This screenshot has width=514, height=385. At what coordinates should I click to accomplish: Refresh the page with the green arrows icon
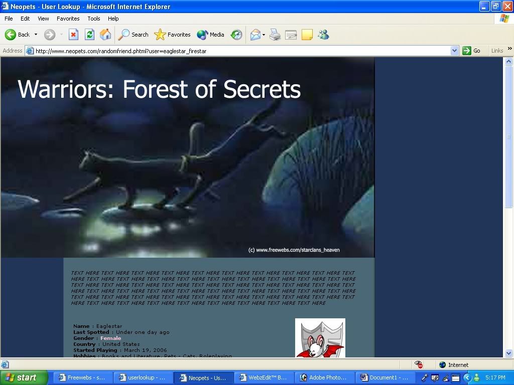click(x=89, y=35)
